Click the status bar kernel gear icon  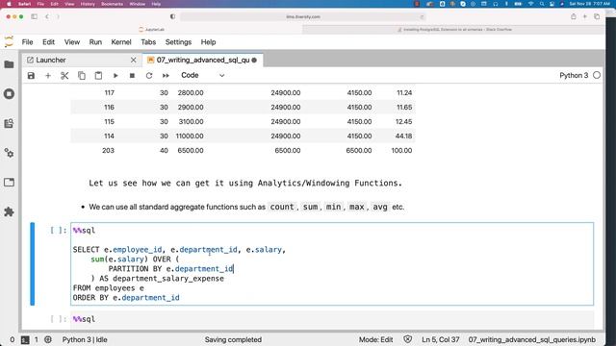point(48,339)
